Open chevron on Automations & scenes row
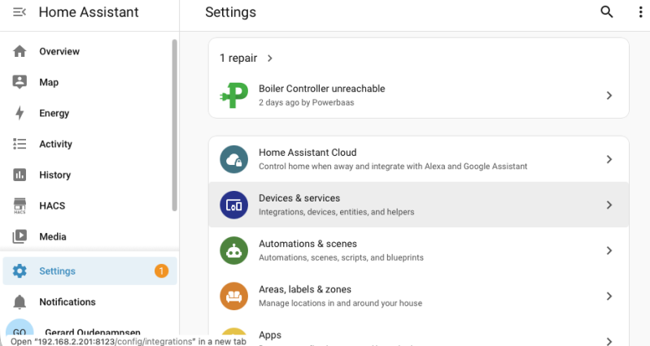Screen dimensions: 650x346 [609, 250]
